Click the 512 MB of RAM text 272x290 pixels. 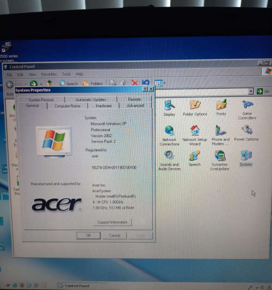121,208
